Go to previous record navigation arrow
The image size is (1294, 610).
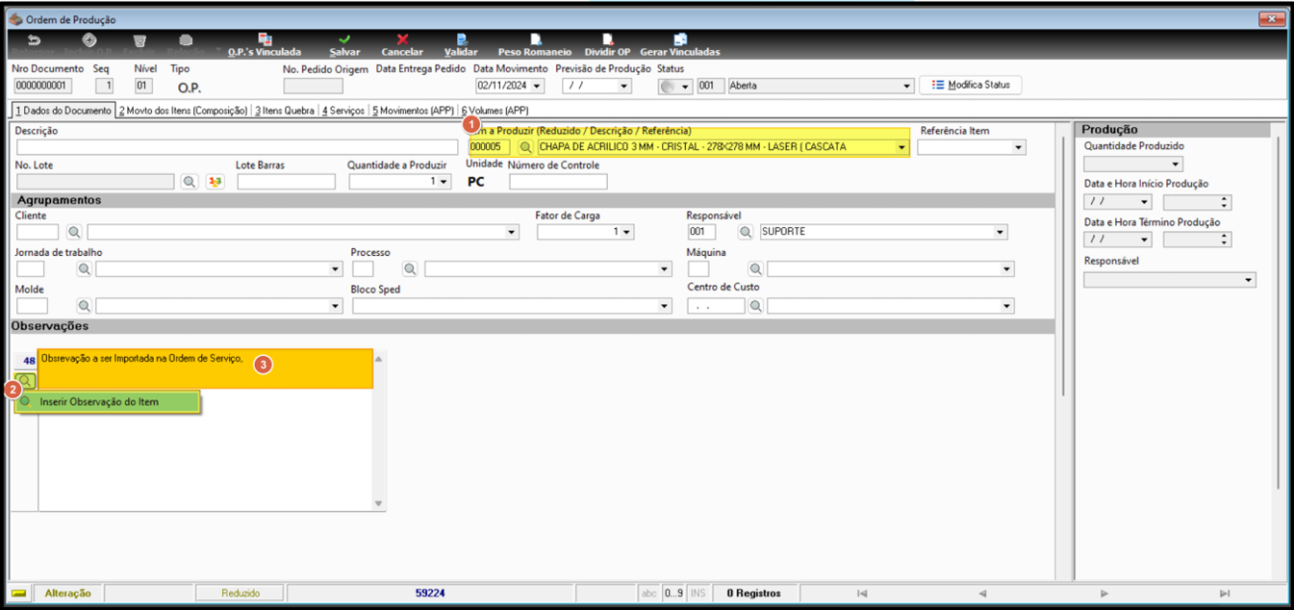click(982, 594)
